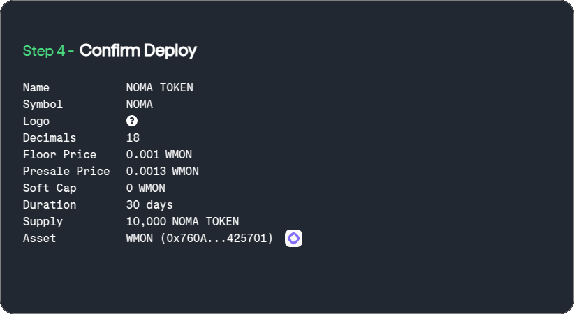Image resolution: width=574 pixels, height=314 pixels.
Task: Click the NOMA symbol value
Action: (x=140, y=104)
